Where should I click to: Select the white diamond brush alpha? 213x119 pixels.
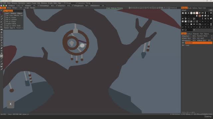pos(211,19)
